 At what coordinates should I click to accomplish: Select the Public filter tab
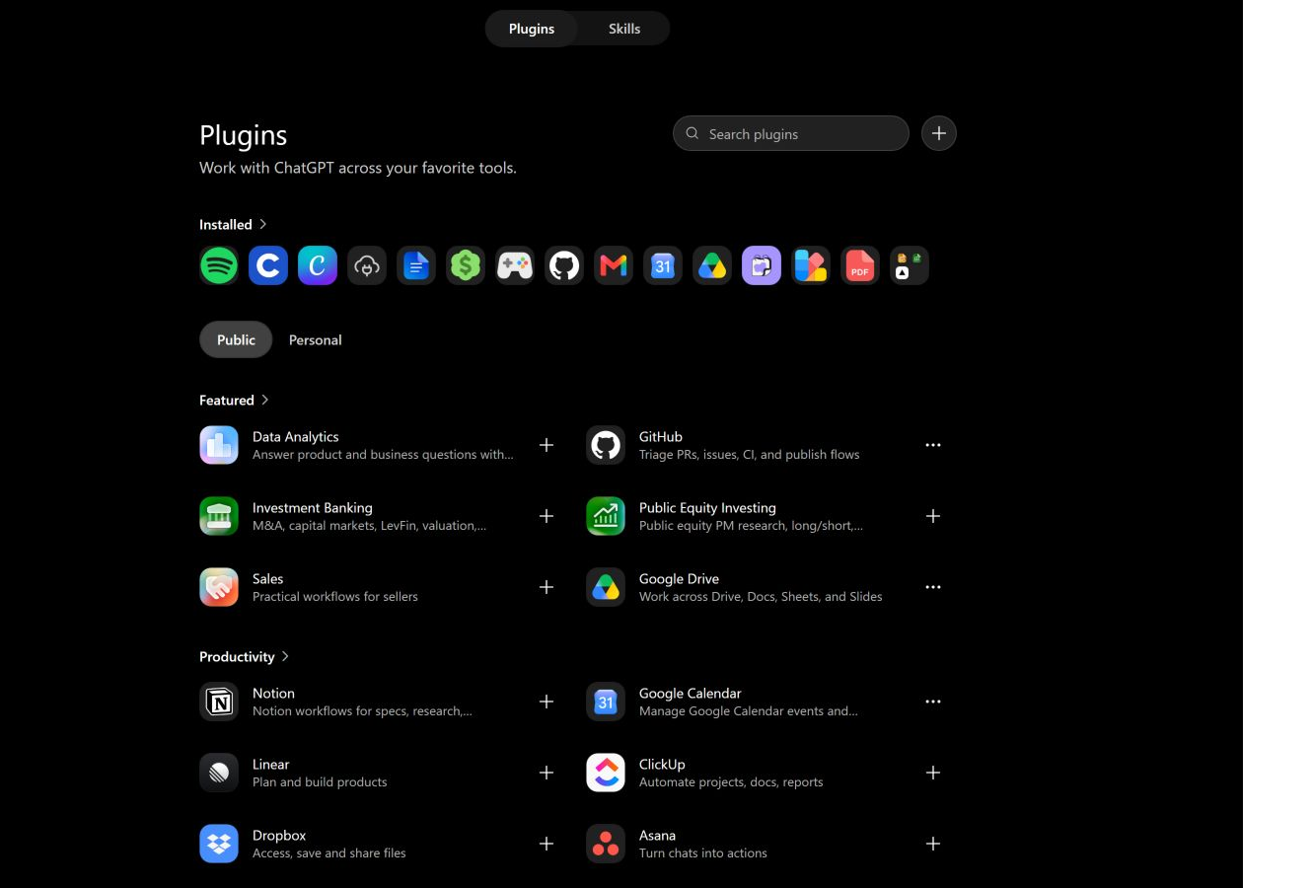(x=236, y=339)
